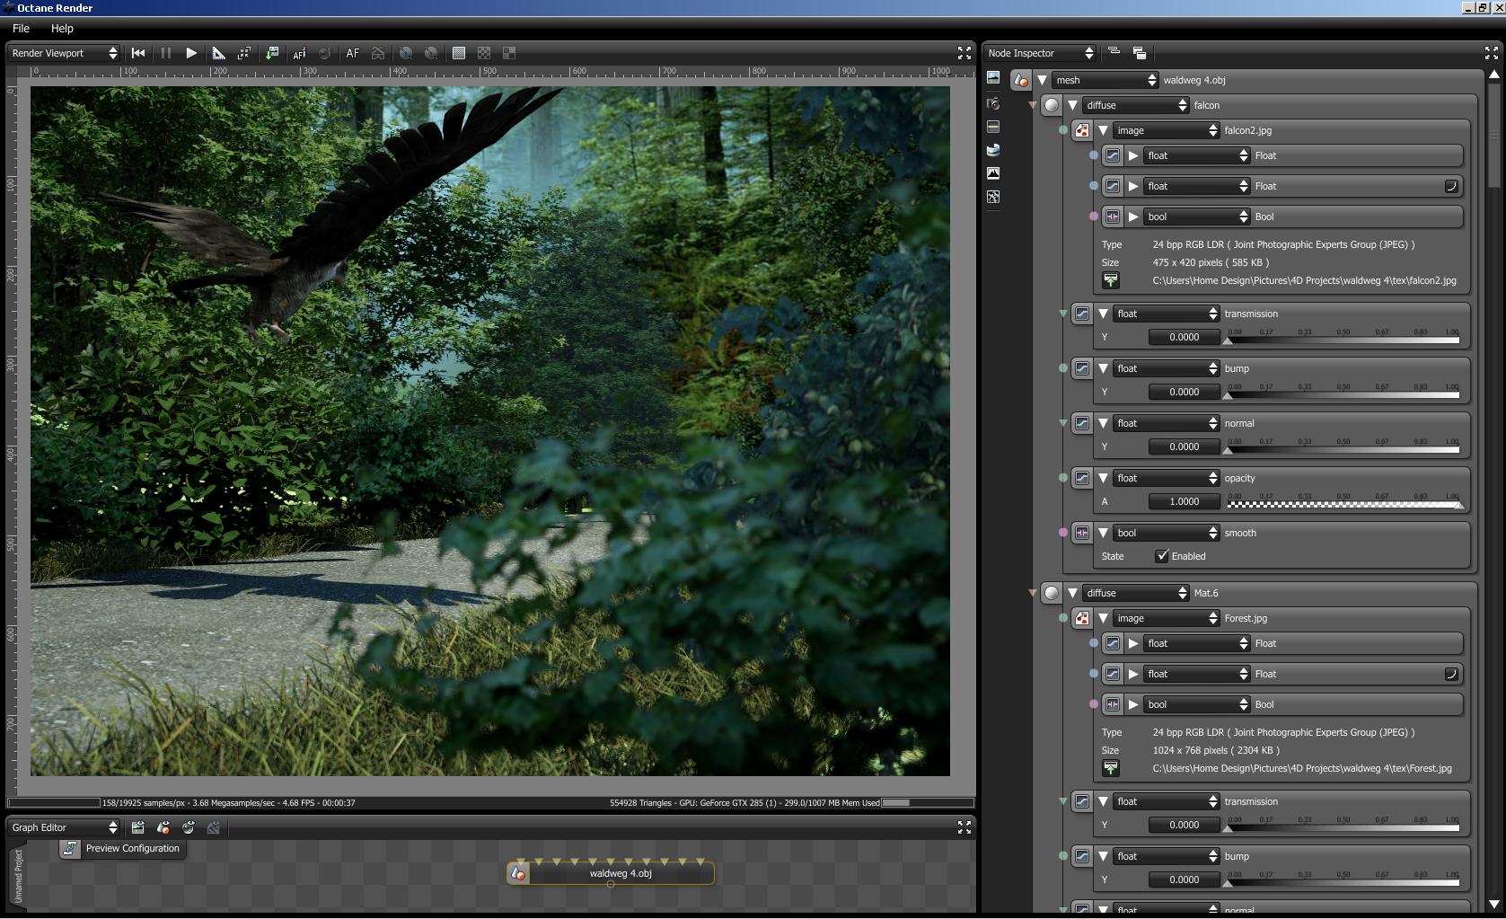Click the falcon transmission Y value field
This screenshot has width=1506, height=919.
[x=1185, y=337]
